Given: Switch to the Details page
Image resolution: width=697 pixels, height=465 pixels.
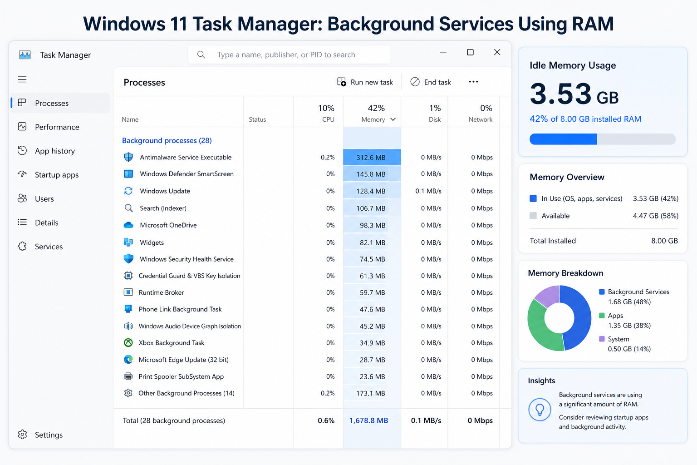Looking at the screenshot, I should click(x=60, y=223).
